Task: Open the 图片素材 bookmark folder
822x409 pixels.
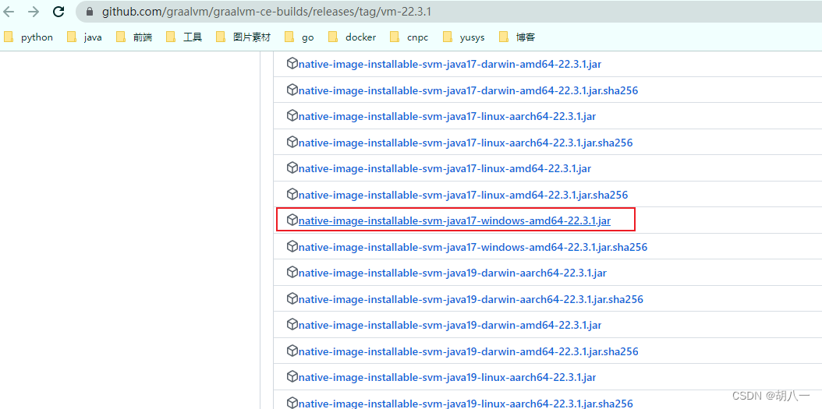Action: tap(244, 37)
